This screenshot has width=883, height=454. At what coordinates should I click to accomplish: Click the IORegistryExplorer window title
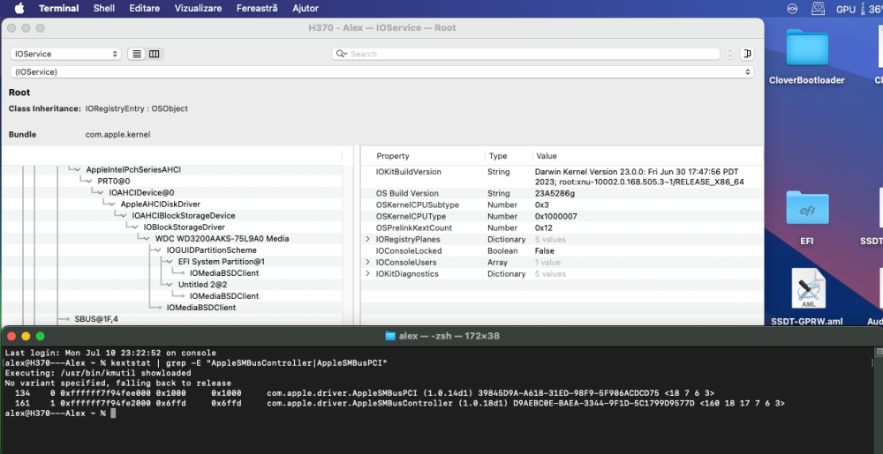382,27
